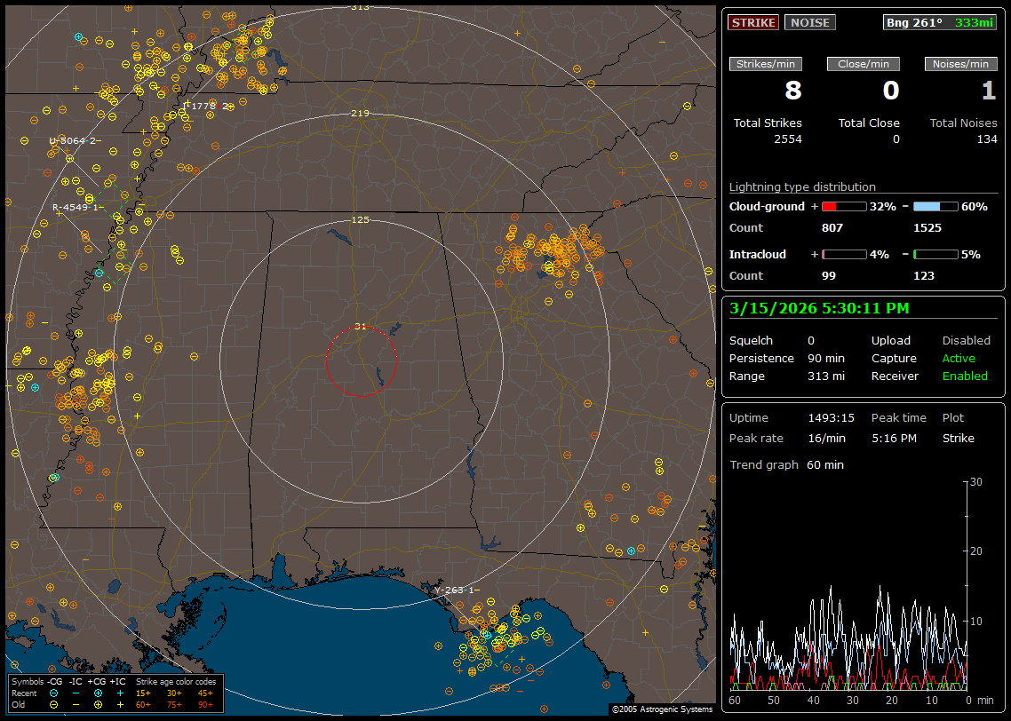The height and width of the screenshot is (721, 1011).
Task: Click the 219 range ring label
Action: pyautogui.click(x=360, y=114)
